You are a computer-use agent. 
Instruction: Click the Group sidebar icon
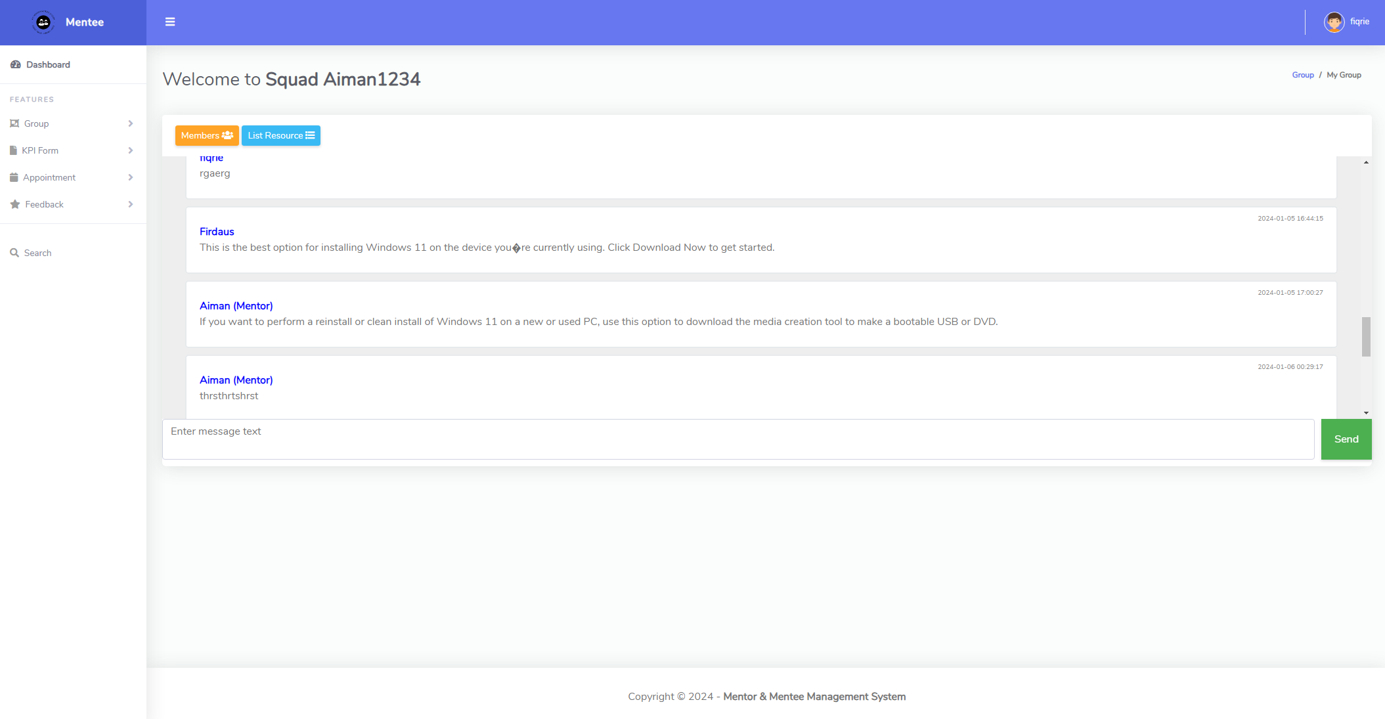coord(14,123)
